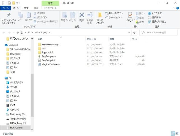Select DATA_Array (E:) drive

tap(18, 123)
